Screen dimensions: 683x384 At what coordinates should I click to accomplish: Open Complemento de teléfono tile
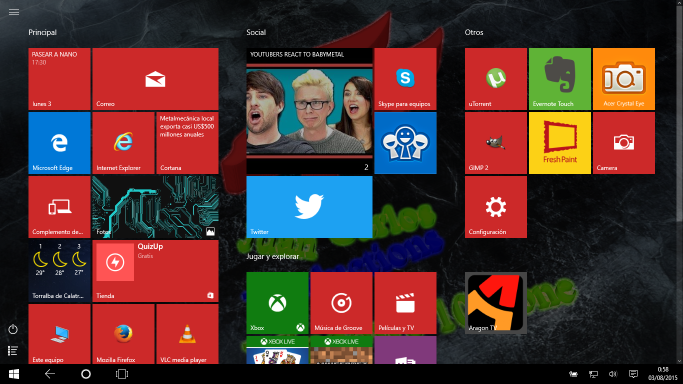(59, 207)
